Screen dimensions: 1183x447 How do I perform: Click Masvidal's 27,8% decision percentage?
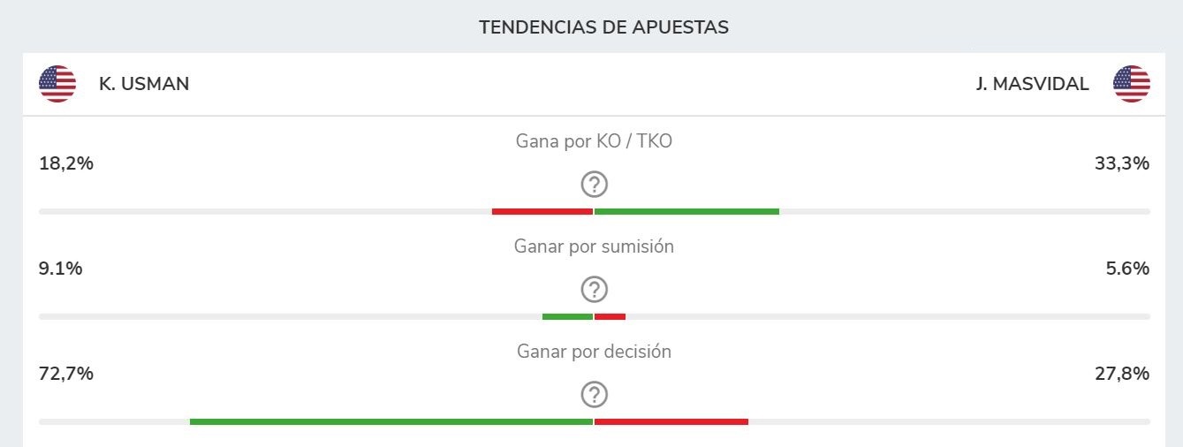[x=1122, y=374]
